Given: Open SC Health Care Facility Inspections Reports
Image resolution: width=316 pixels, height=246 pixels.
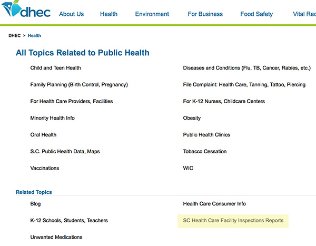Looking at the screenshot, I should (x=233, y=221).
